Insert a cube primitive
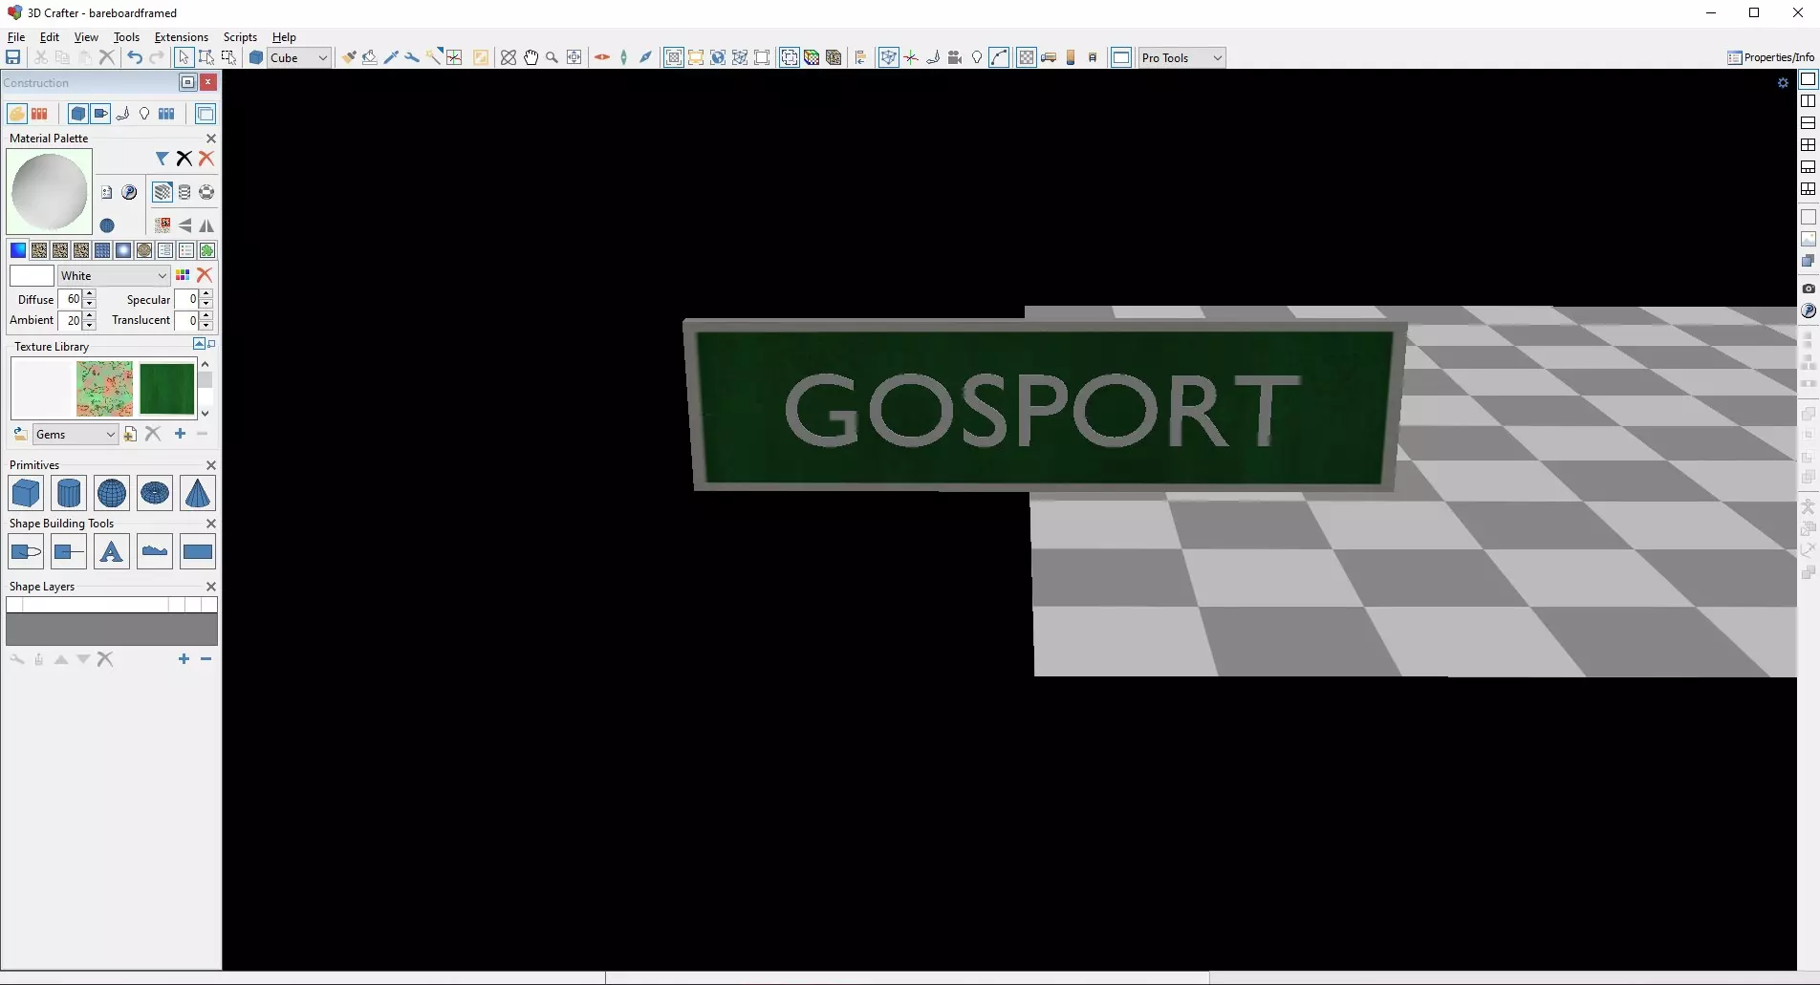1820x985 pixels. coord(26,493)
